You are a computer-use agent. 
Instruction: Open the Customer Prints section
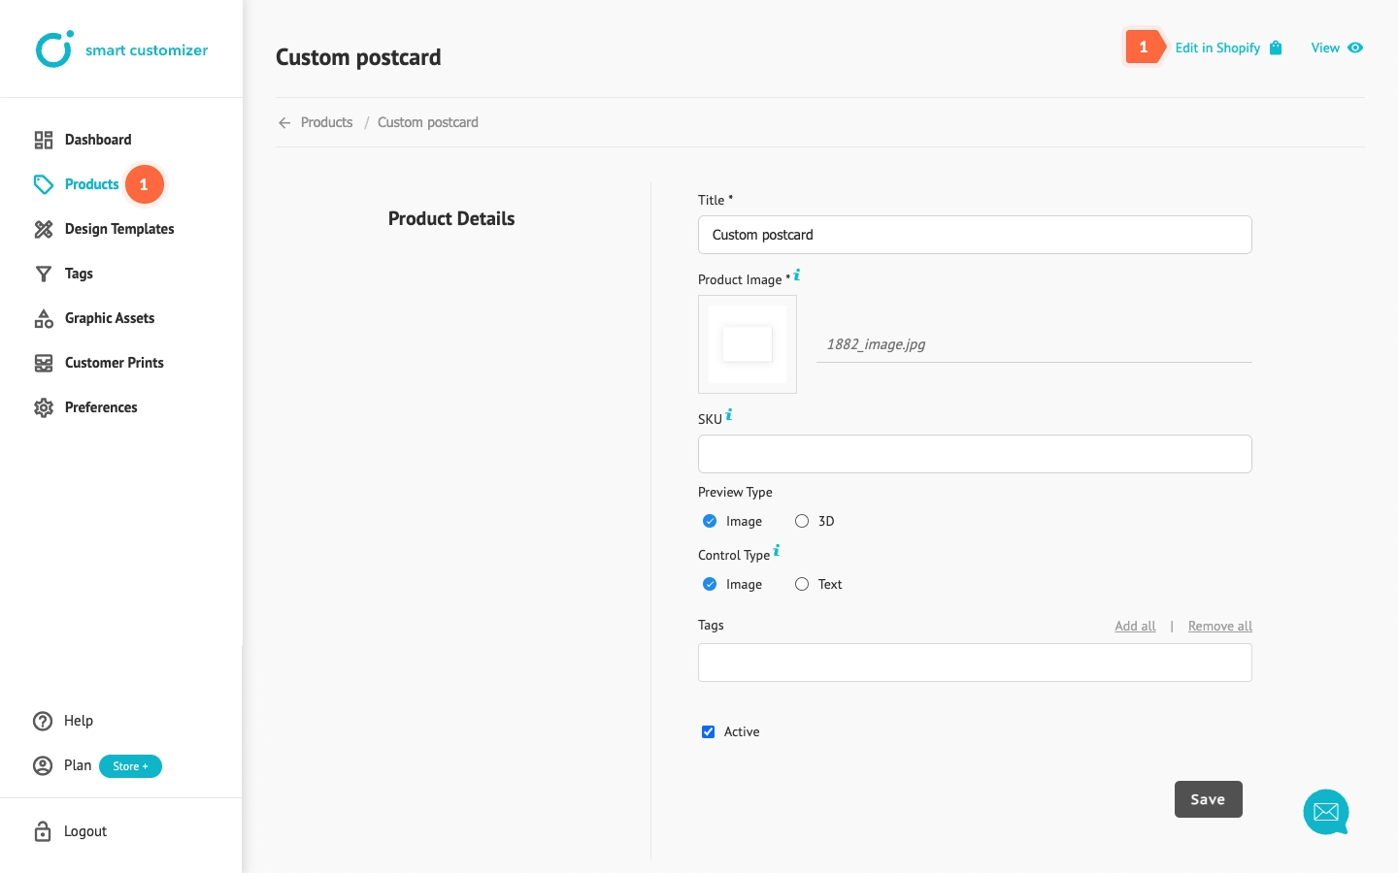[x=115, y=363]
